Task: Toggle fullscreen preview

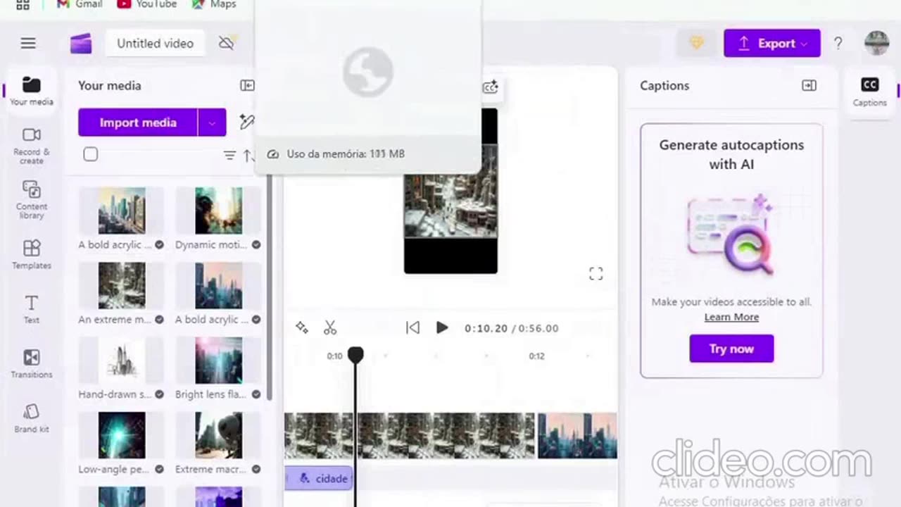Action: tap(596, 274)
